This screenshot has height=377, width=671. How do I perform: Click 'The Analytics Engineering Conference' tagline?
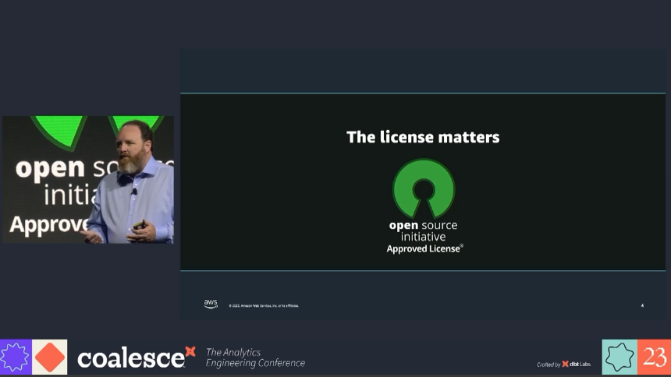pos(255,358)
